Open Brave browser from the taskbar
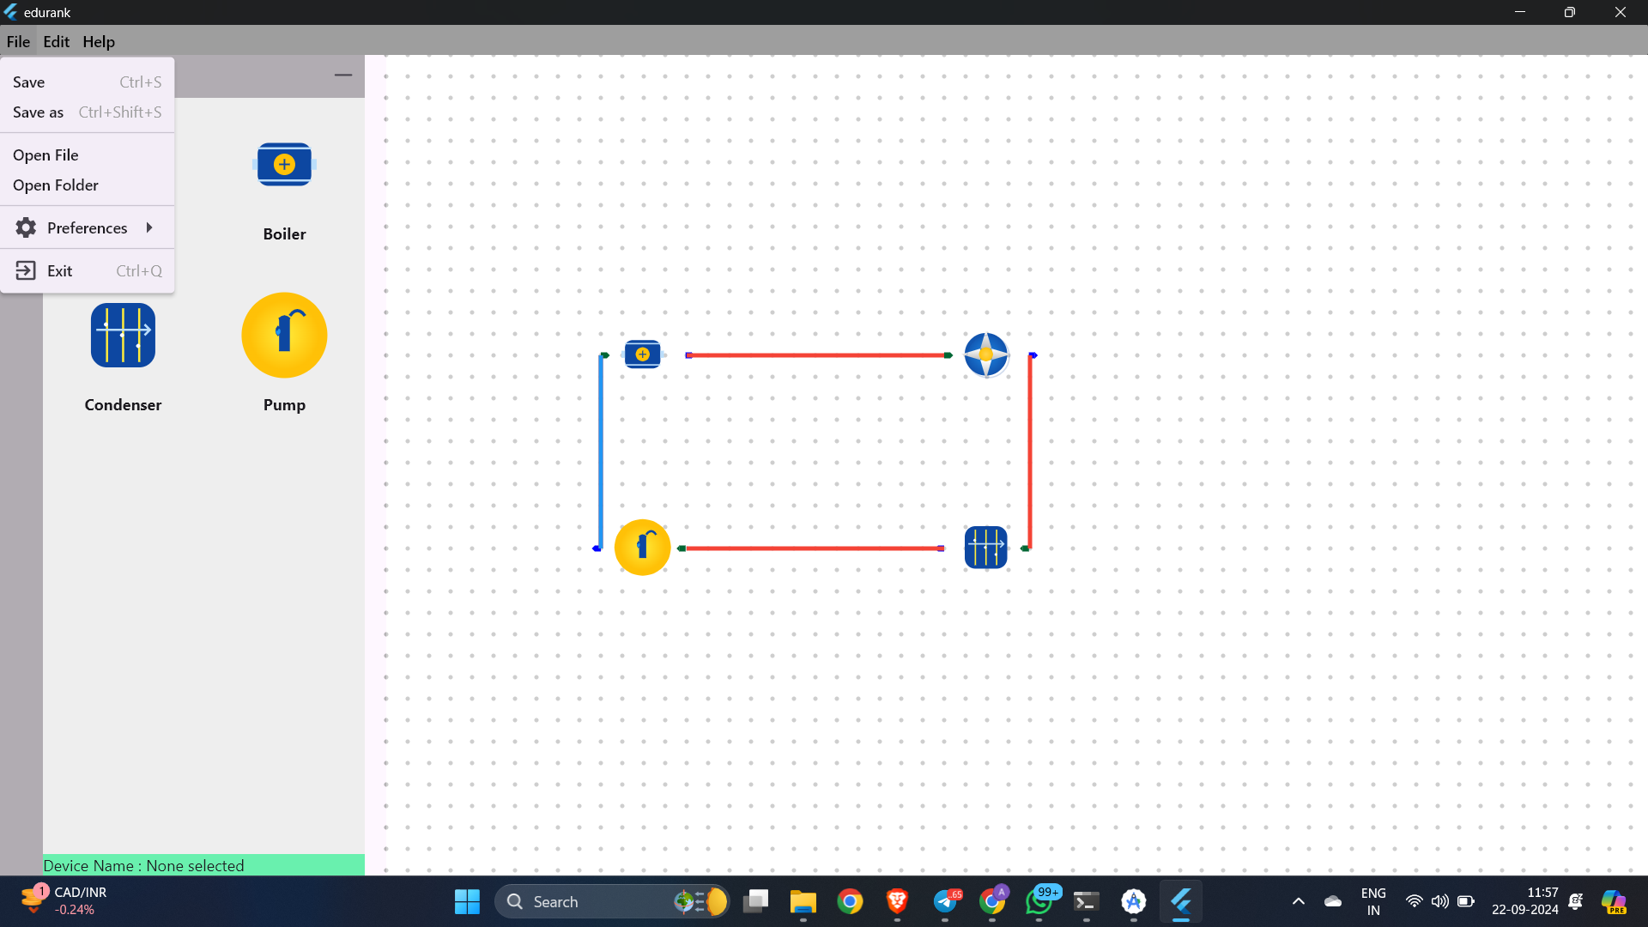The image size is (1648, 927). pyautogui.click(x=897, y=901)
